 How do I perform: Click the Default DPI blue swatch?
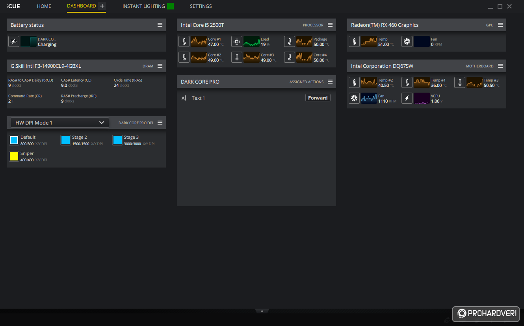(x=14, y=140)
